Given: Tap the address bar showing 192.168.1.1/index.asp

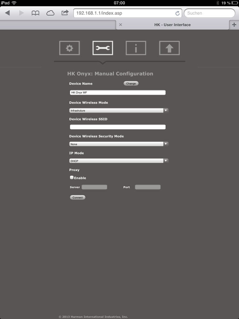Looking at the screenshot, I should pos(128,13).
